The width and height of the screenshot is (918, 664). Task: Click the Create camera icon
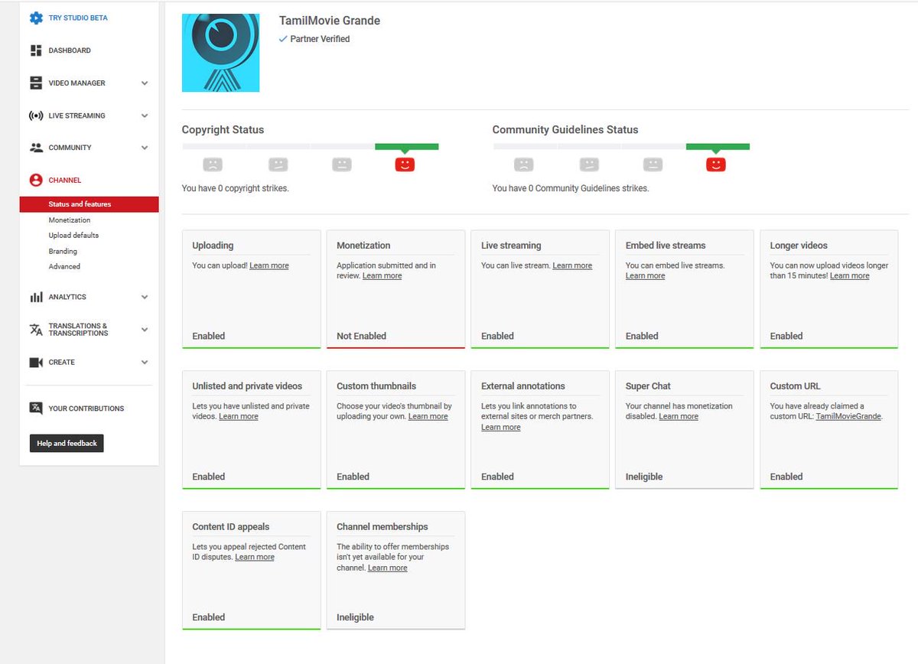coord(36,363)
